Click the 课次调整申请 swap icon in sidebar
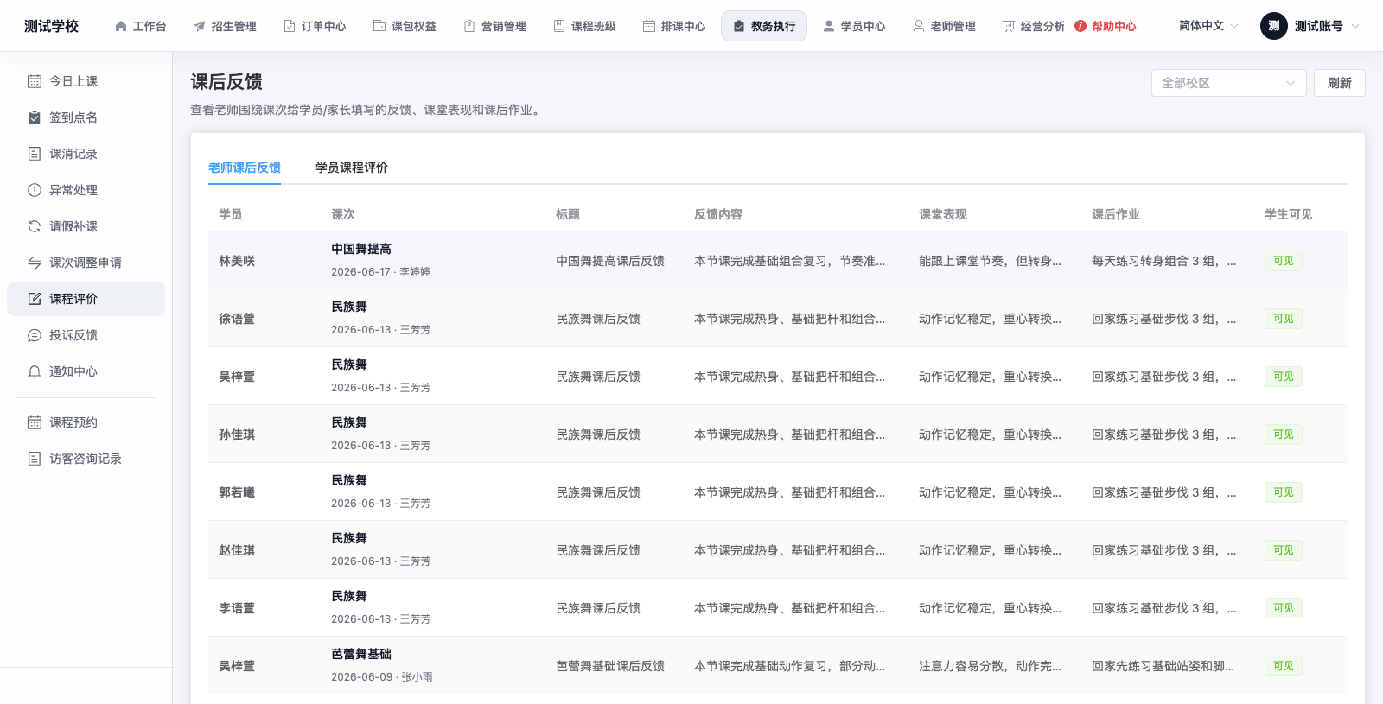1383x704 pixels. click(35, 263)
